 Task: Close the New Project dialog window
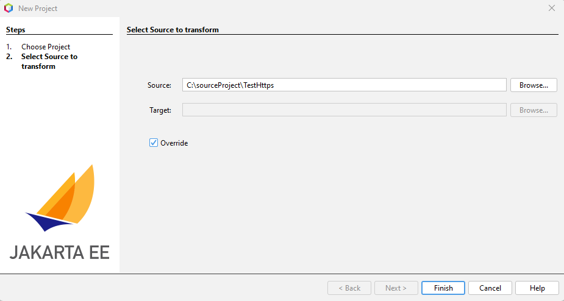coord(551,9)
